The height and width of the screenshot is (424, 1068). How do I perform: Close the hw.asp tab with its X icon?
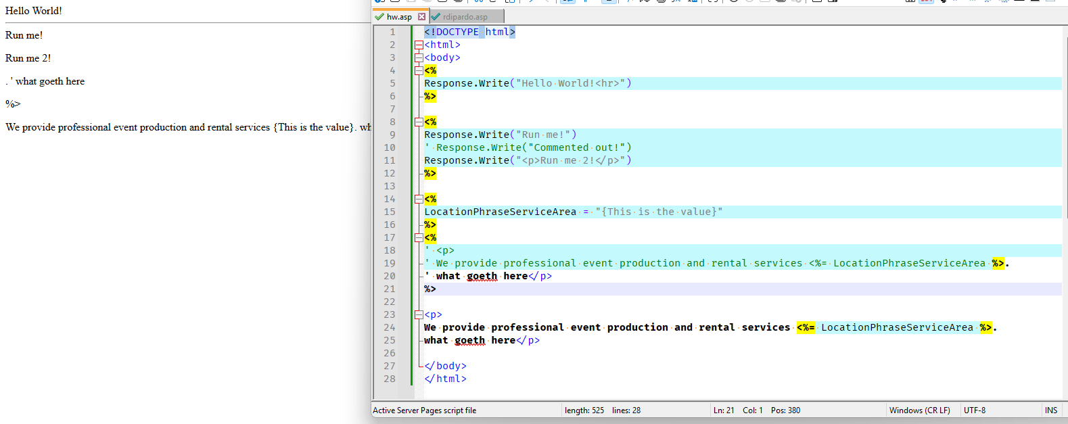tap(421, 17)
